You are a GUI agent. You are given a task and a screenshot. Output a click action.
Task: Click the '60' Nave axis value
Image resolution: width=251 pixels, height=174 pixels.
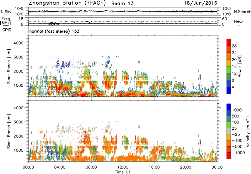pyautogui.click(x=224, y=19)
